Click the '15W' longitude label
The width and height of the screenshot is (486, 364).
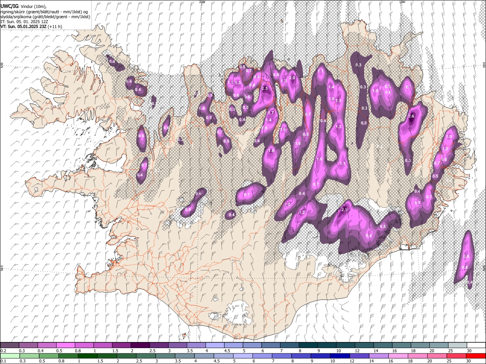coord(402,2)
